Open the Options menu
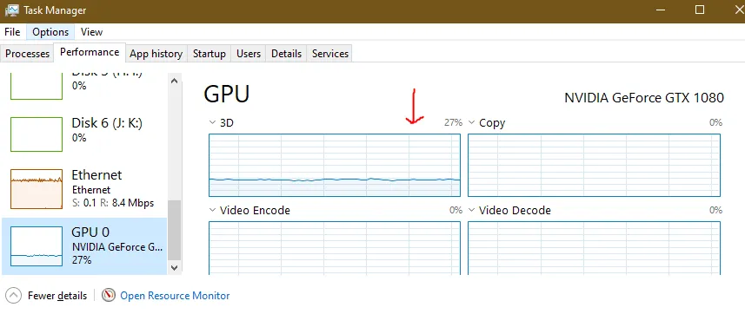 50,32
